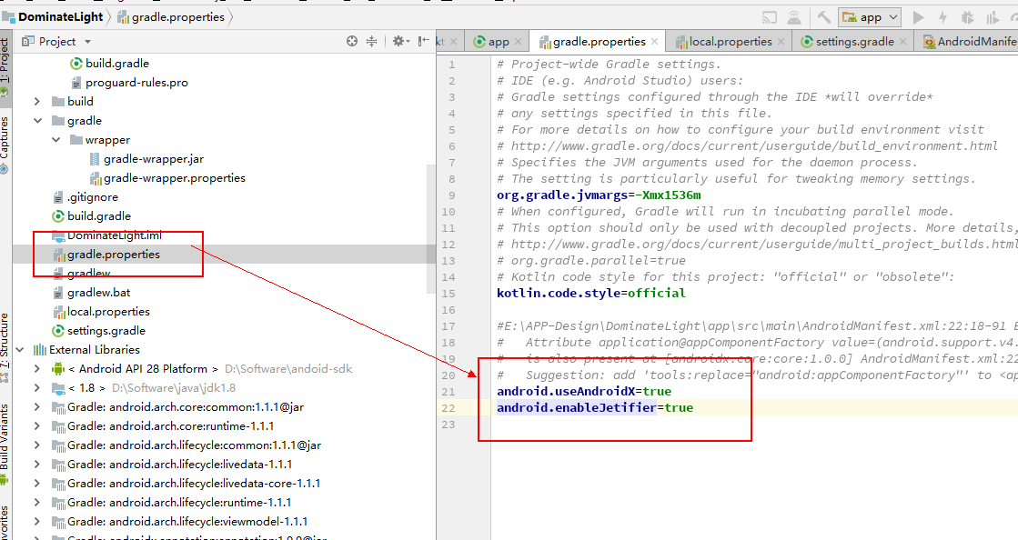The image size is (1018, 540).
Task: Expand Gradle: android.arch.lifecycle:viewmodel-1.1.1
Action: pyautogui.click(x=37, y=521)
